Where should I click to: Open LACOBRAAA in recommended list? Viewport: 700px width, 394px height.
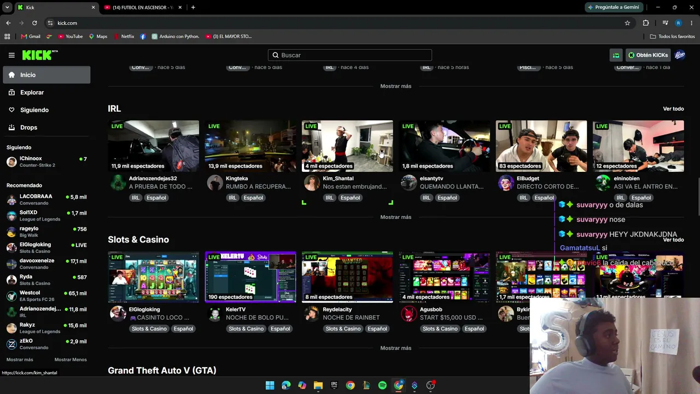[46, 200]
